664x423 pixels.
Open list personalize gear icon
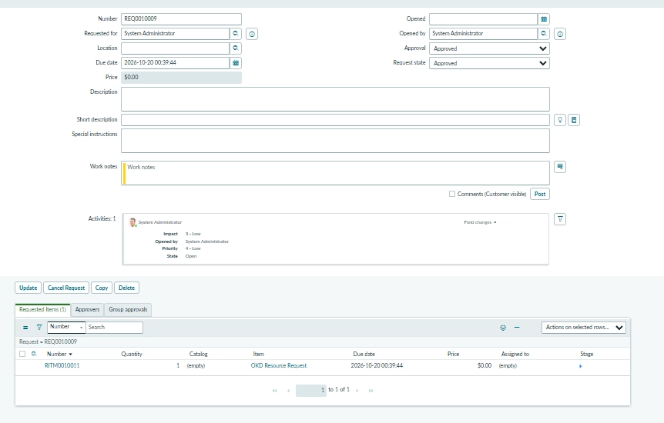[503, 328]
